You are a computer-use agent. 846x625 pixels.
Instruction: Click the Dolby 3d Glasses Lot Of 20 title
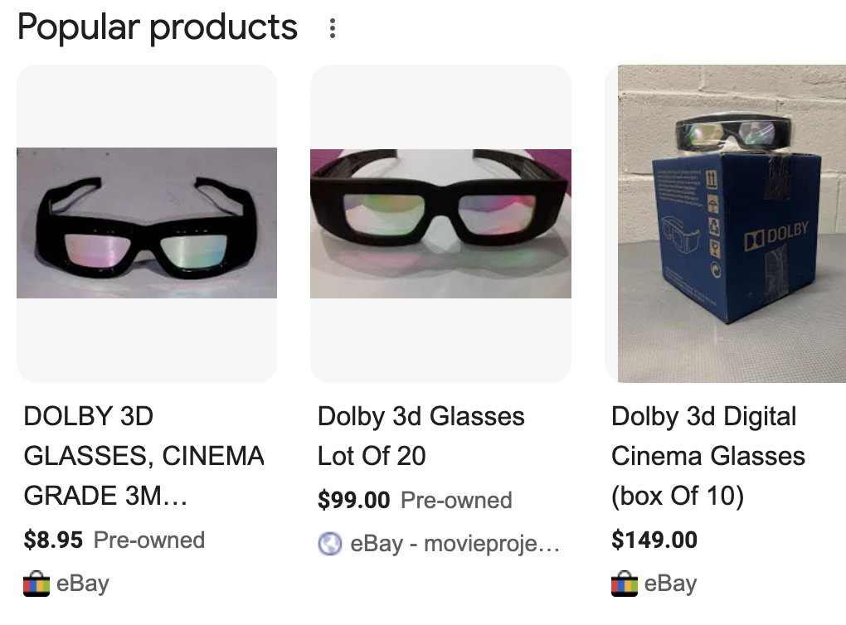[x=421, y=436]
